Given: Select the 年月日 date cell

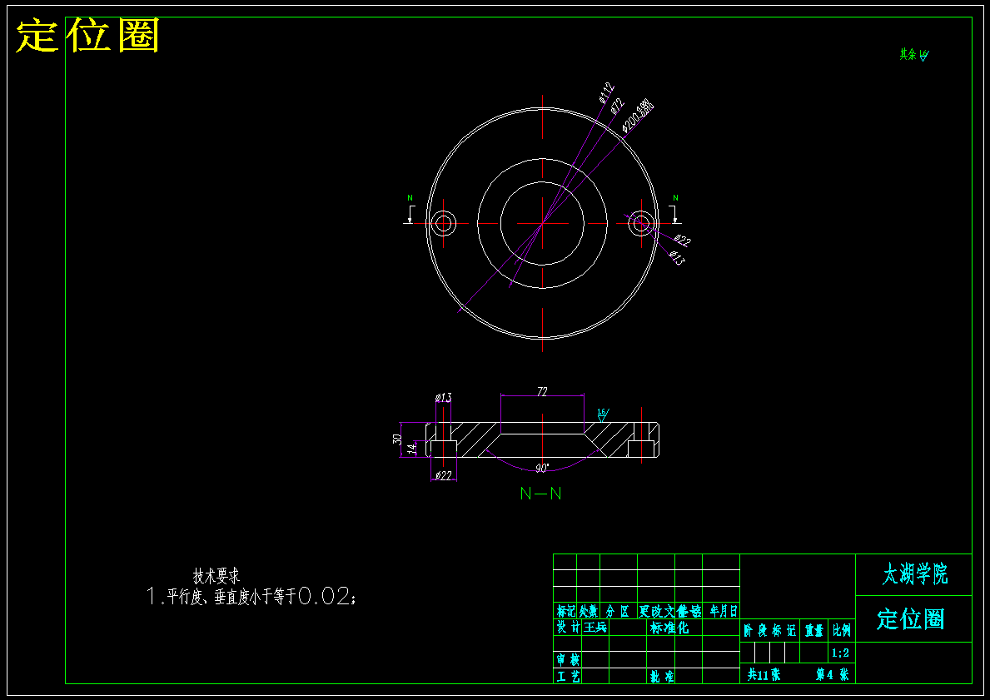Looking at the screenshot, I should (x=724, y=611).
